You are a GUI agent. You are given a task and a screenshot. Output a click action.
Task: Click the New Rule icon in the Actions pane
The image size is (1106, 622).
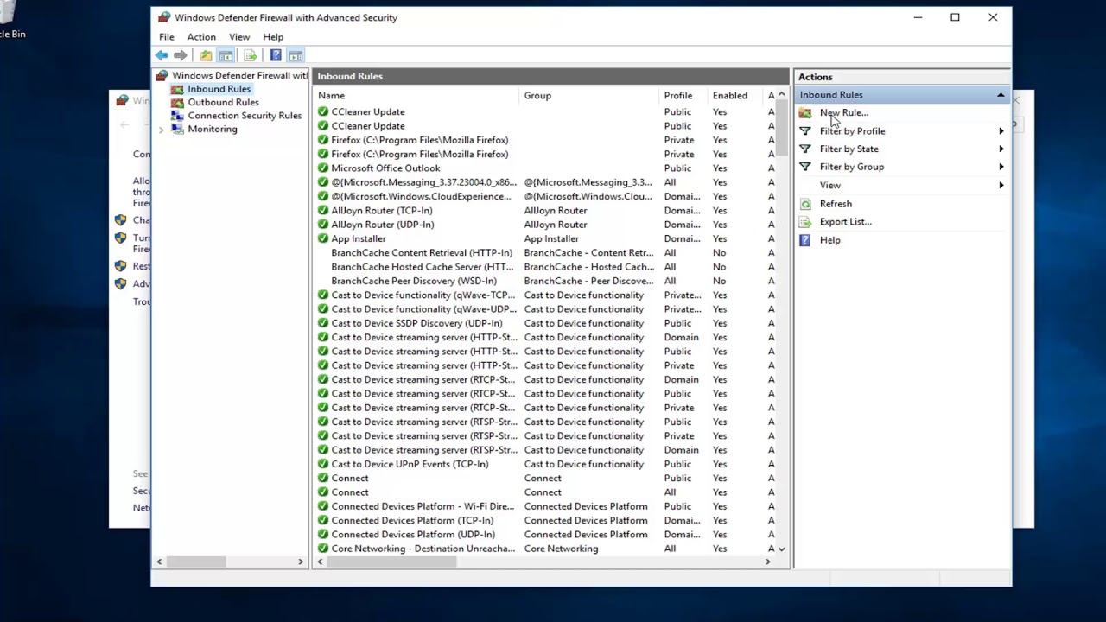tap(805, 113)
